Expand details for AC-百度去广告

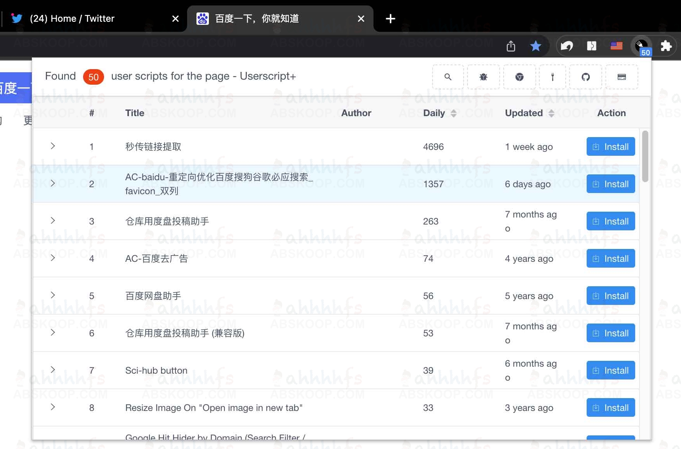point(52,258)
